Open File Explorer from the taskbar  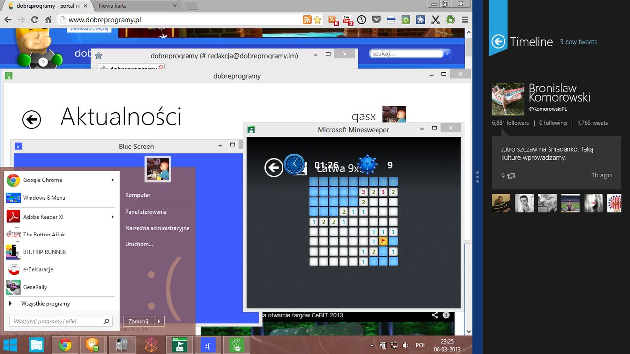[36, 345]
